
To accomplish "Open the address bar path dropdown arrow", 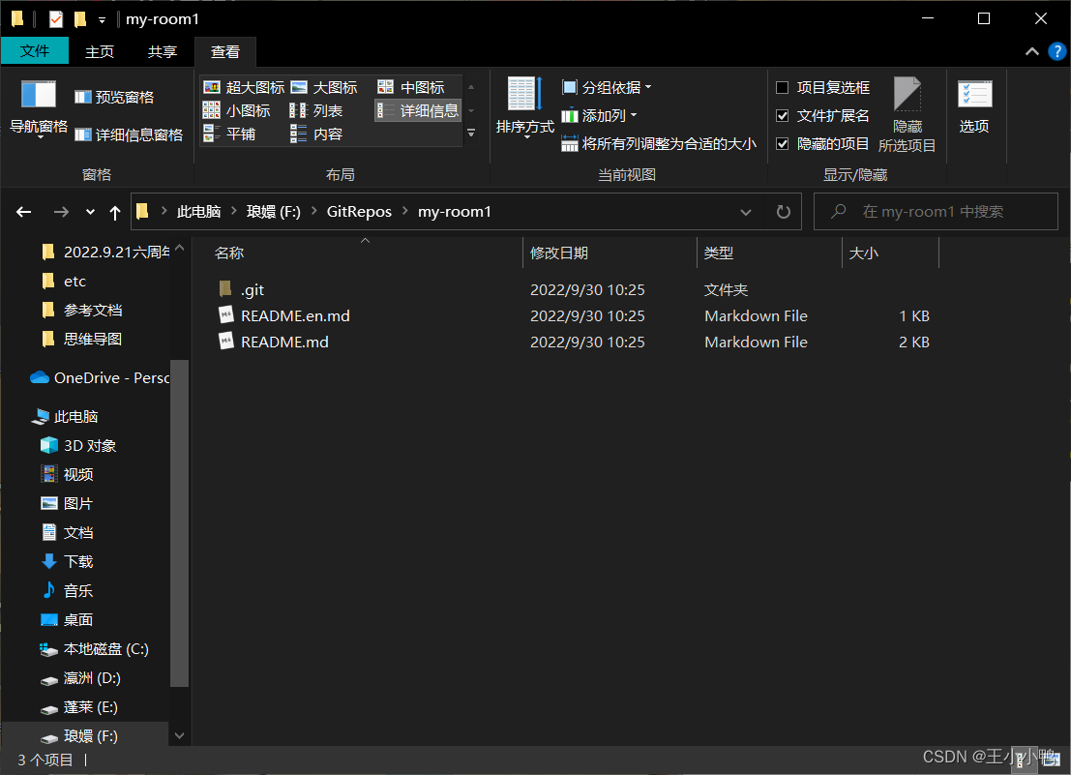I will [746, 211].
